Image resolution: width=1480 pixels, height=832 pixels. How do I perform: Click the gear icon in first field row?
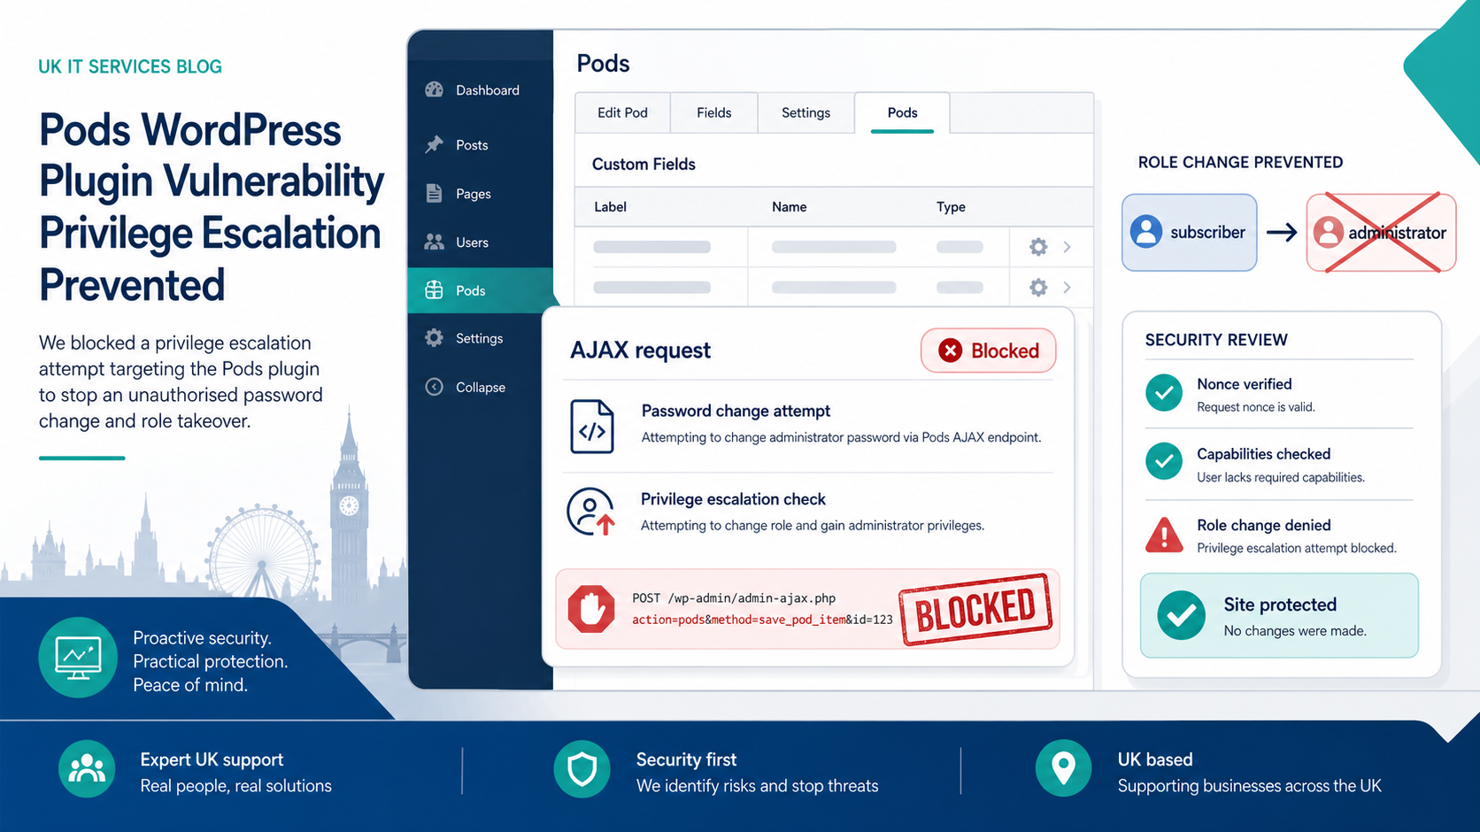tap(1038, 247)
